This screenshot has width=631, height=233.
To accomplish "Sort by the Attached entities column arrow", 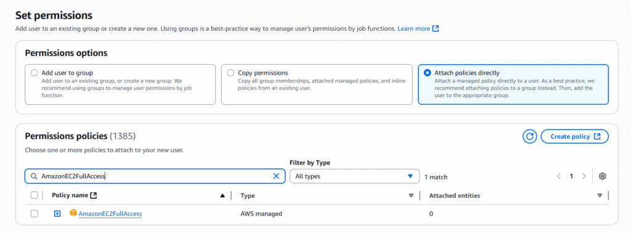I will (x=600, y=196).
